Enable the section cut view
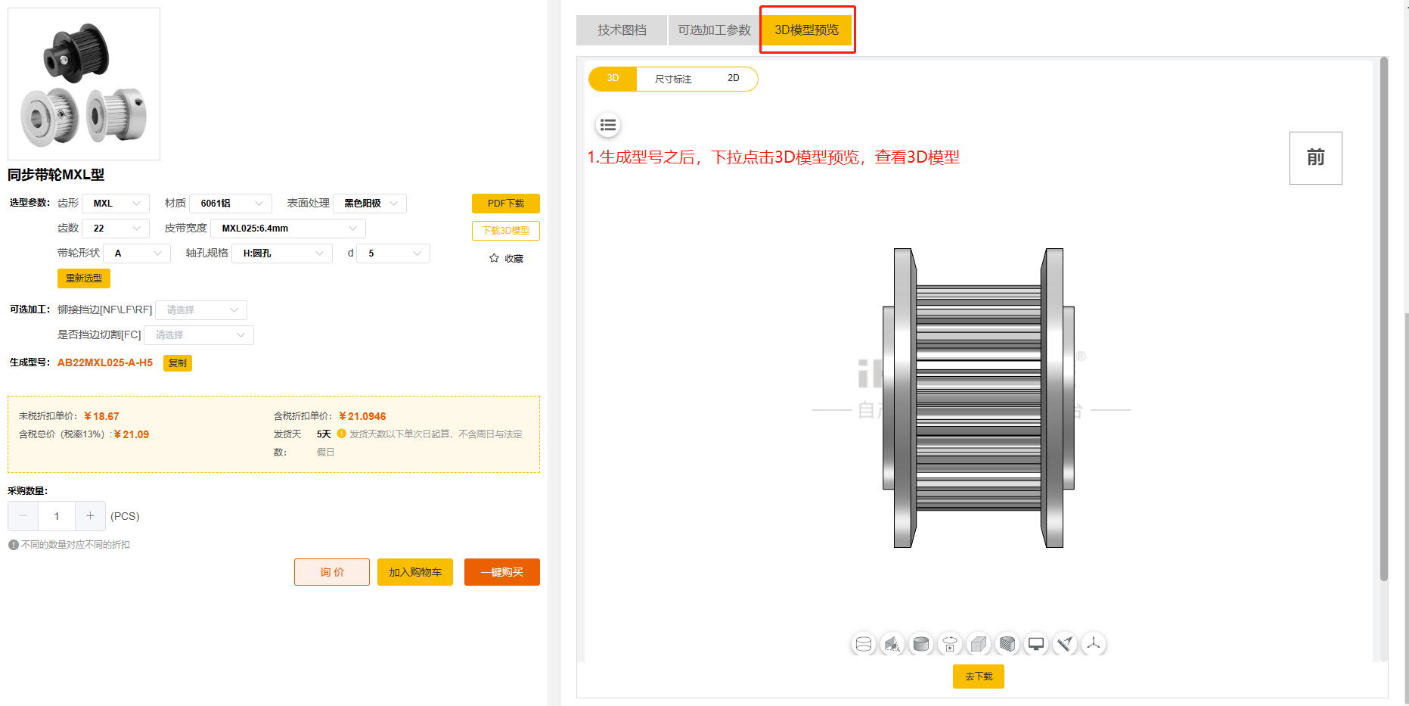Image resolution: width=1409 pixels, height=706 pixels. click(1007, 644)
